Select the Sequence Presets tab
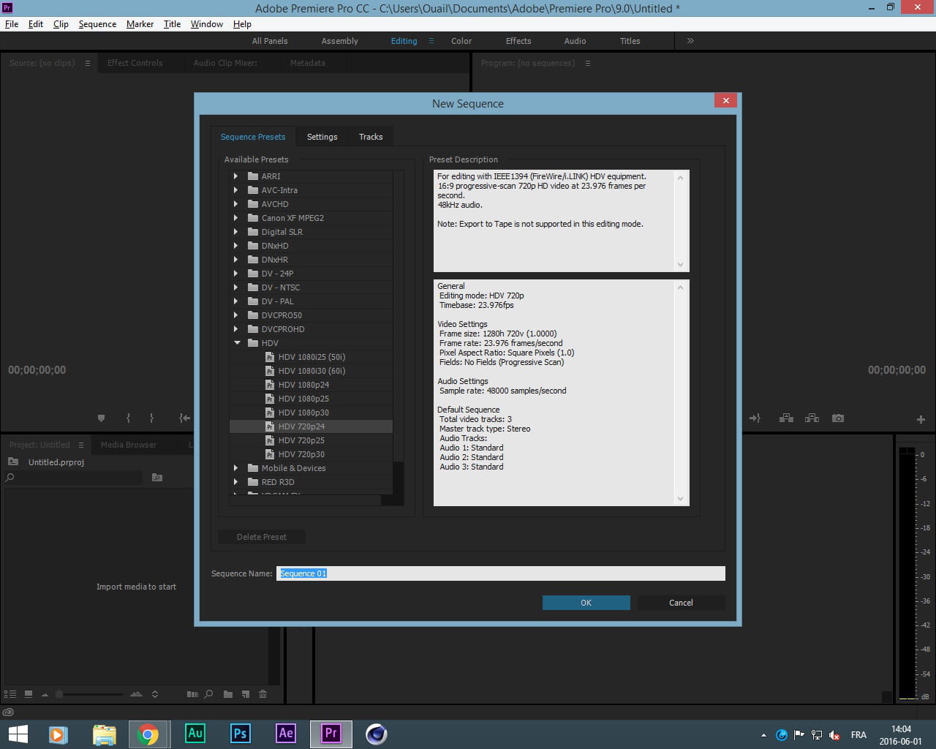The image size is (936, 749). point(253,137)
